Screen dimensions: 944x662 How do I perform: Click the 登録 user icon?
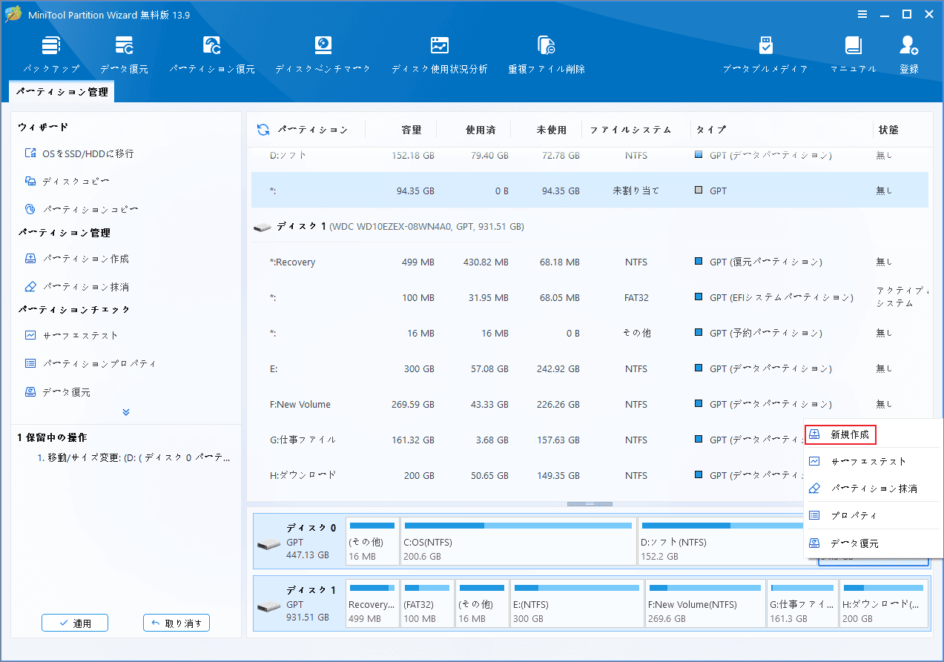click(x=909, y=54)
